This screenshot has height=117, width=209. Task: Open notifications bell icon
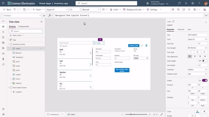coord(186,3)
